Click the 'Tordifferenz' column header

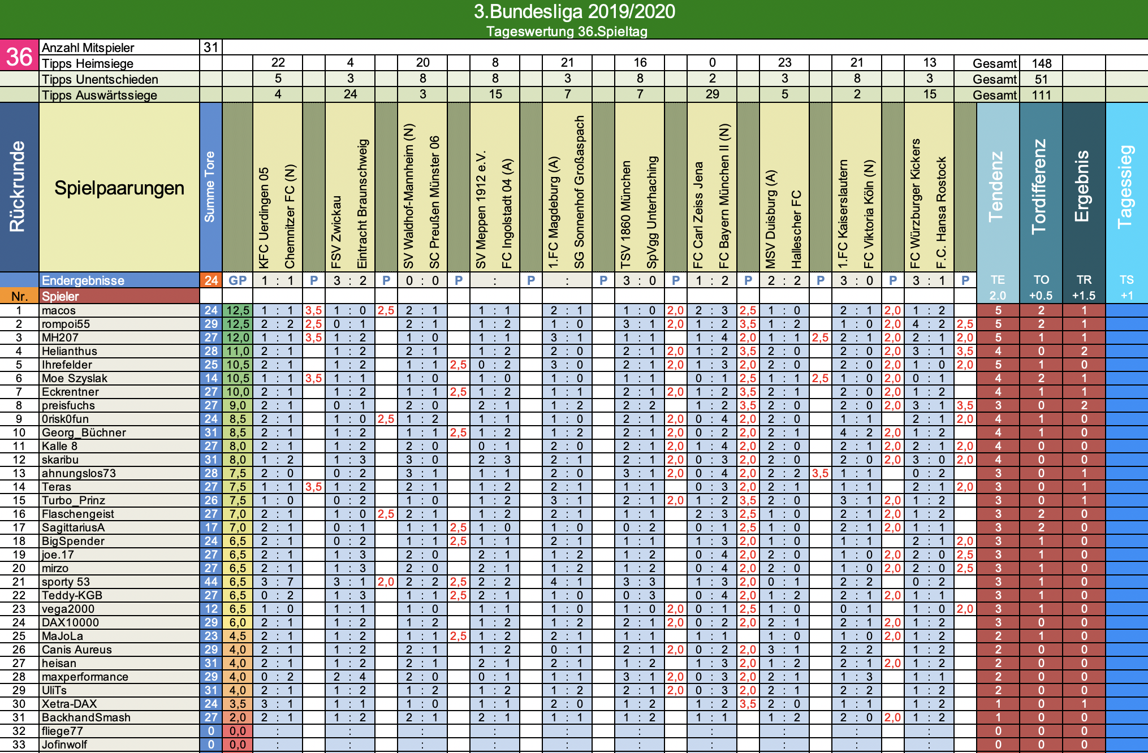[1040, 187]
